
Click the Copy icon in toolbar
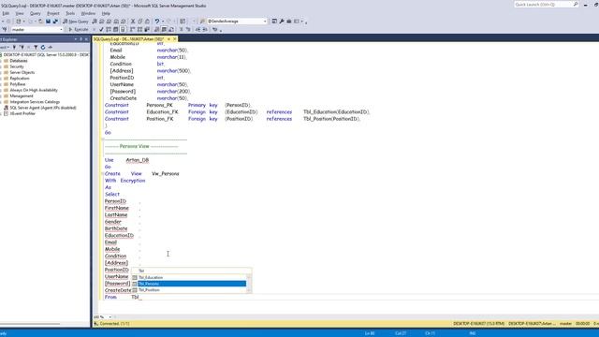[x=140, y=22]
